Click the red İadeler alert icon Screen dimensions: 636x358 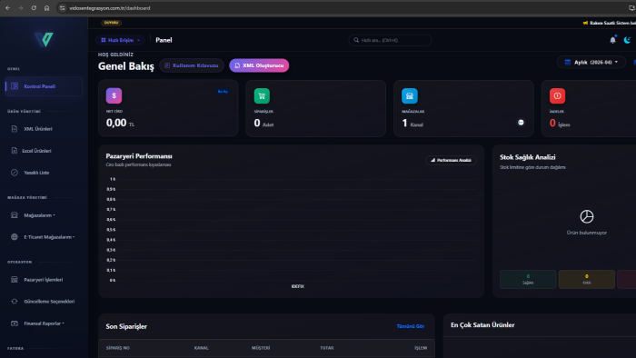[x=557, y=96]
